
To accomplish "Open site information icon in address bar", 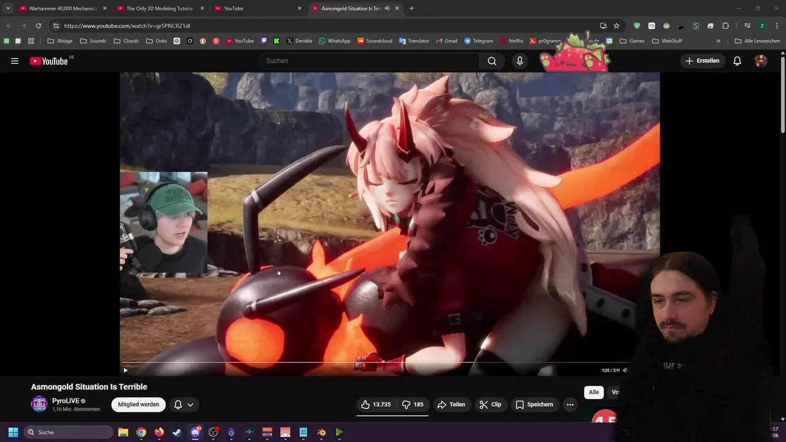I will (x=56, y=26).
